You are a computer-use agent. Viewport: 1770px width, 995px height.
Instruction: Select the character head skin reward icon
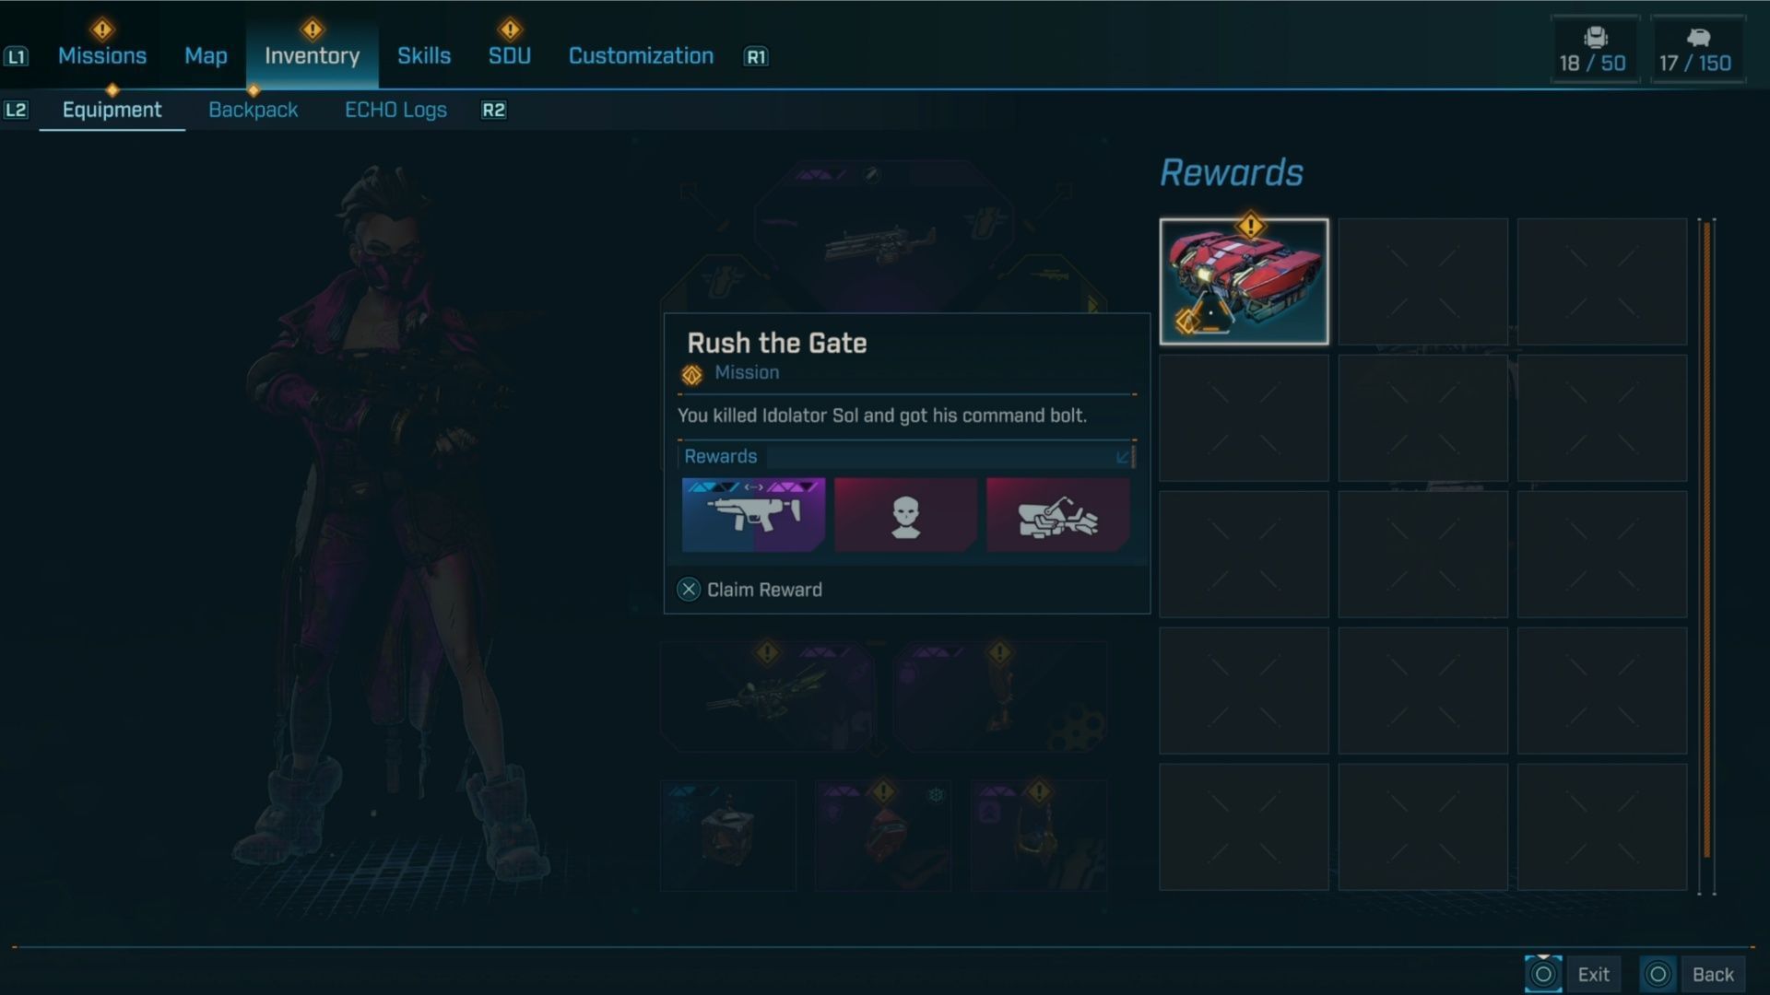pos(905,514)
